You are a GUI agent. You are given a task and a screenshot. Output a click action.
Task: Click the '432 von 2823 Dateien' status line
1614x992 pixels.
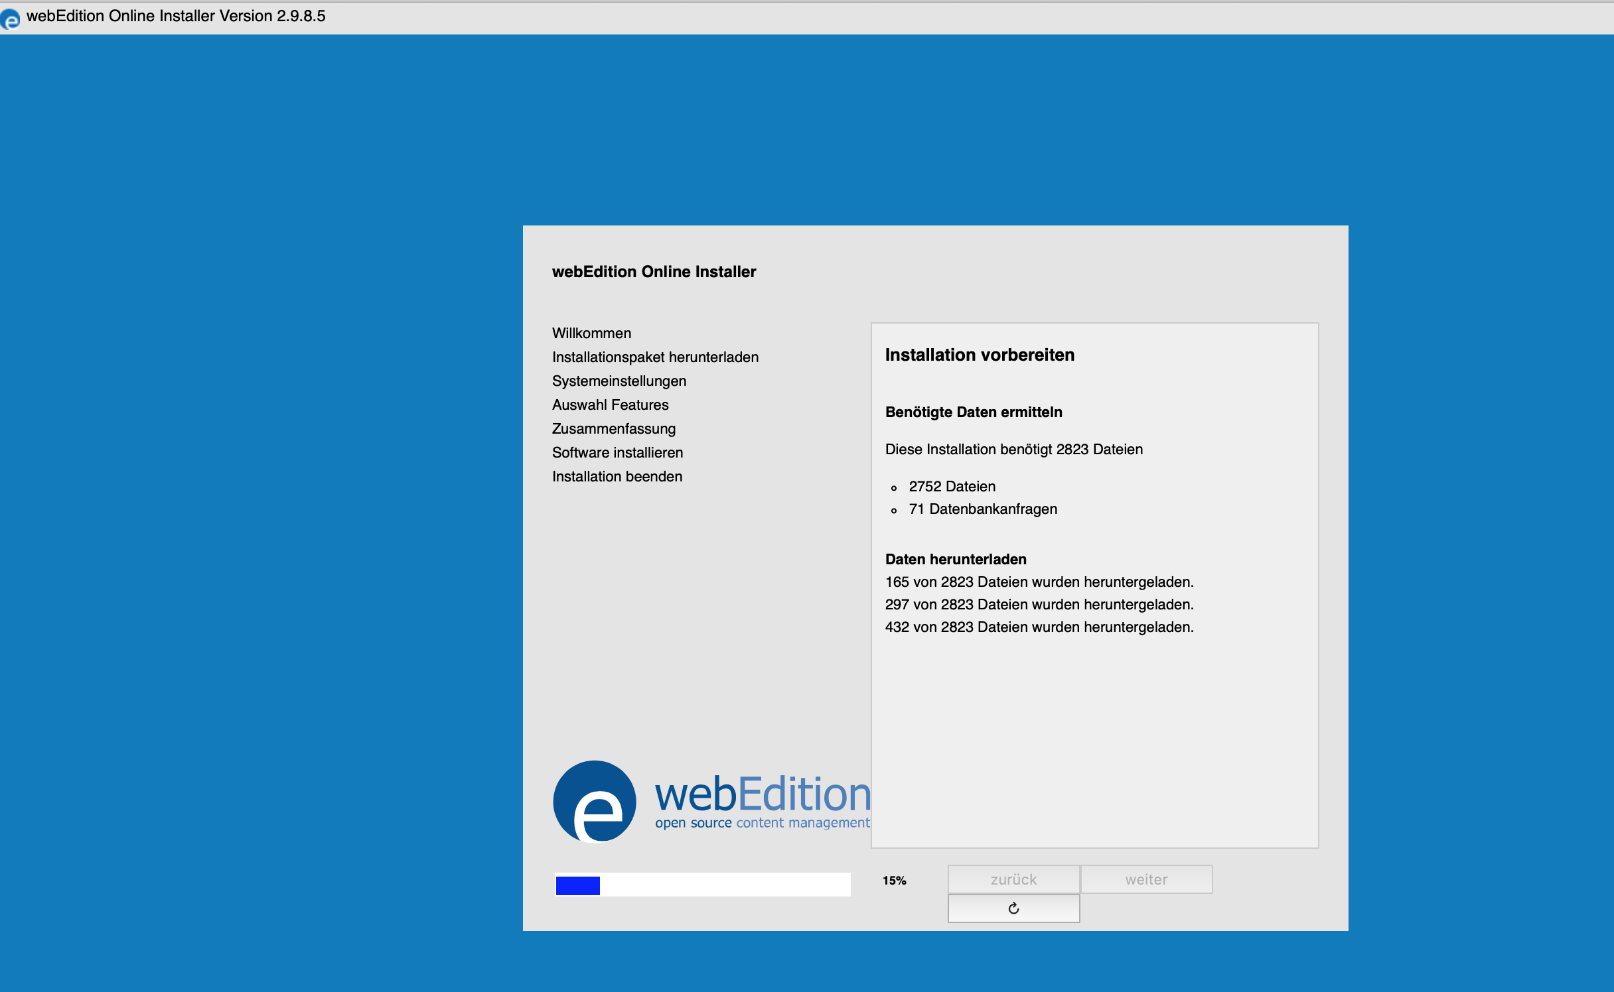coord(1039,627)
